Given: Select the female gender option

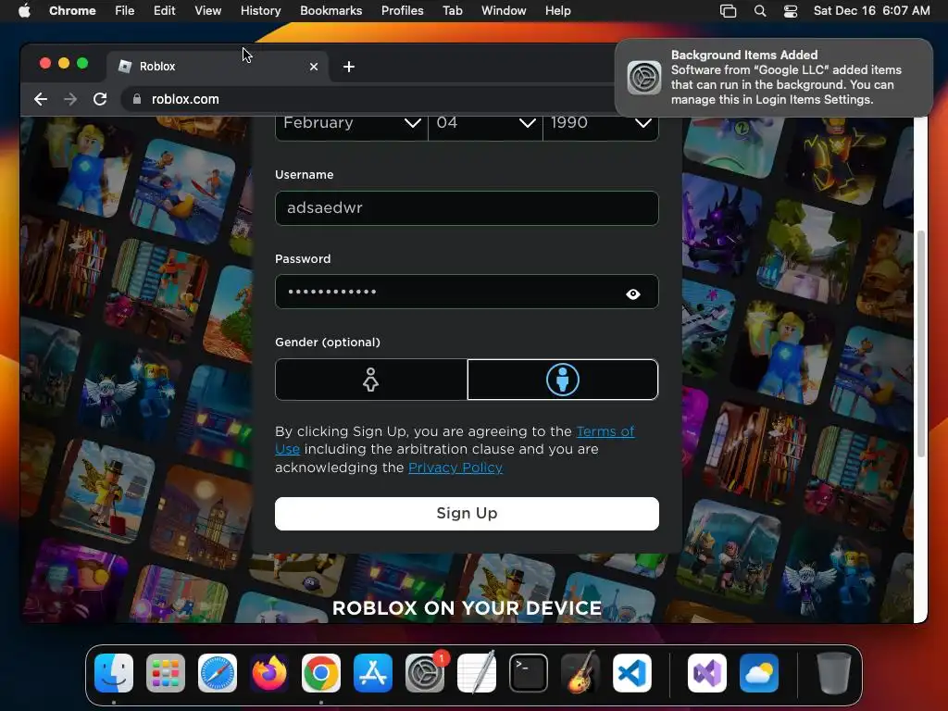Looking at the screenshot, I should tap(370, 380).
